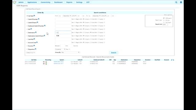Open the From month dropdown
This screenshot has width=196, height=110.
point(67,16)
